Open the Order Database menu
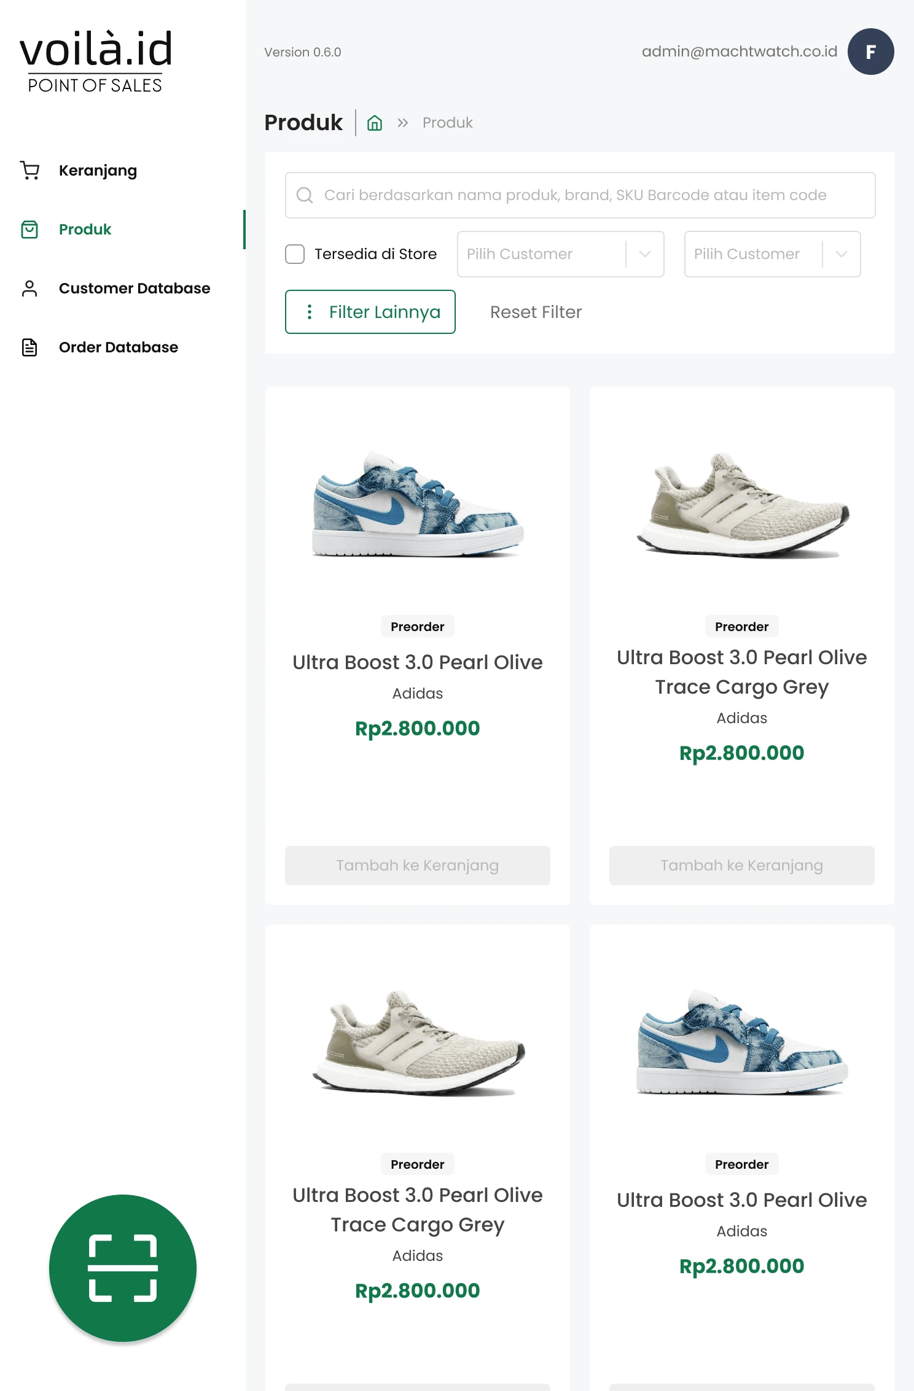The image size is (914, 1391). coord(119,347)
